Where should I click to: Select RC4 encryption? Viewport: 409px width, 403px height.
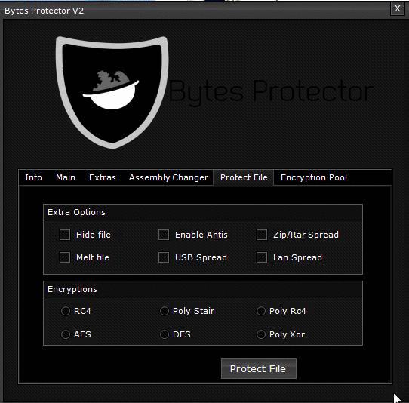(x=66, y=311)
